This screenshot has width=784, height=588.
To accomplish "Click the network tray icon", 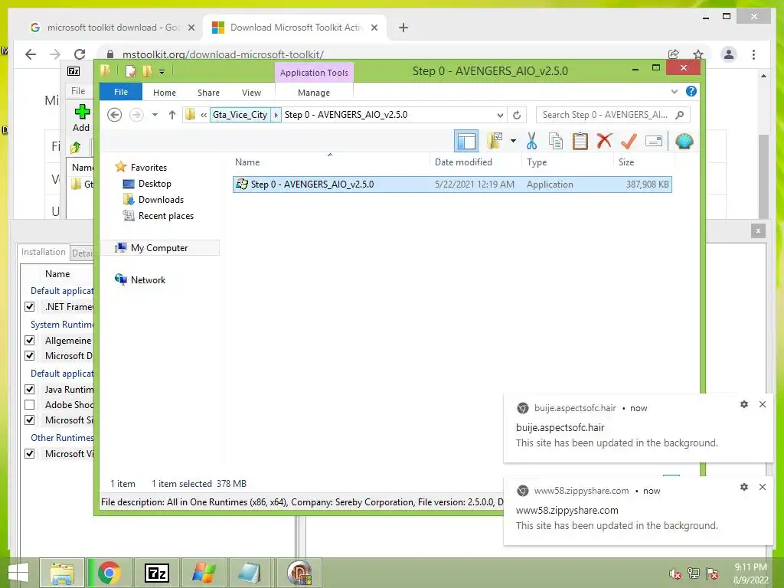I will click(x=693, y=573).
